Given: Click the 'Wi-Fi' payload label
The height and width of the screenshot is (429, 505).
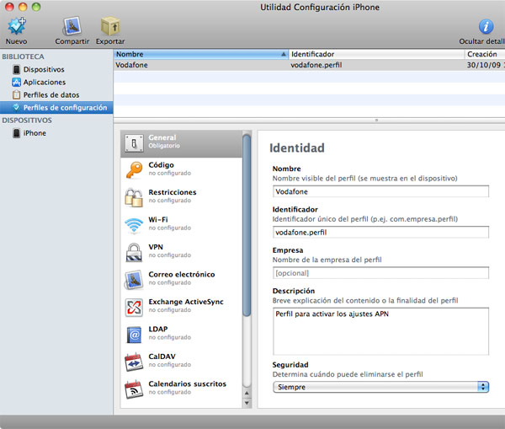Looking at the screenshot, I should [158, 220].
